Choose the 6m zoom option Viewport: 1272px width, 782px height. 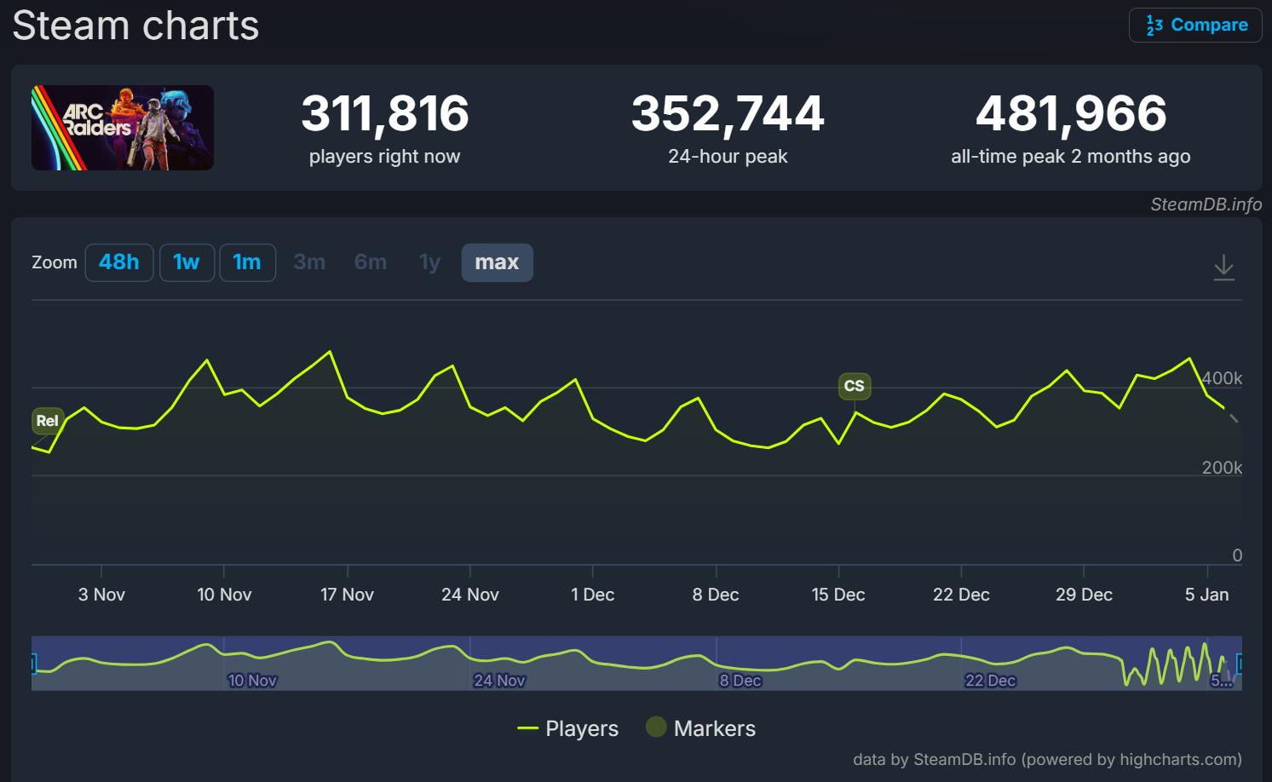(x=371, y=262)
